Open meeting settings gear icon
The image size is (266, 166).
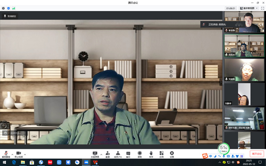[x=172, y=154]
